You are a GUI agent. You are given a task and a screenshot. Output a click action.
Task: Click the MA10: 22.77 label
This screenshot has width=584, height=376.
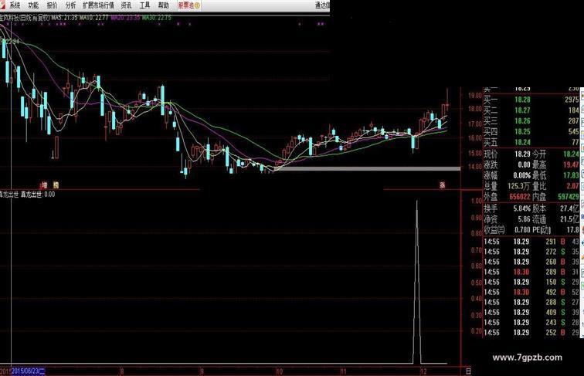(93, 17)
